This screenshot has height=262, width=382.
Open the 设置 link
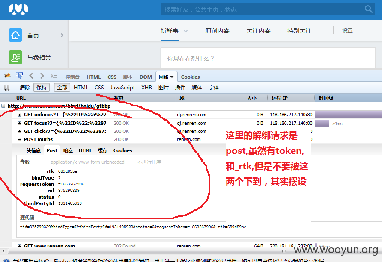(347, 31)
